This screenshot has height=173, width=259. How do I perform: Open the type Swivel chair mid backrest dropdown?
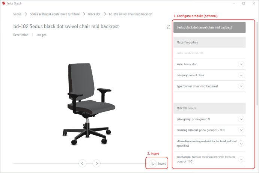(241, 86)
